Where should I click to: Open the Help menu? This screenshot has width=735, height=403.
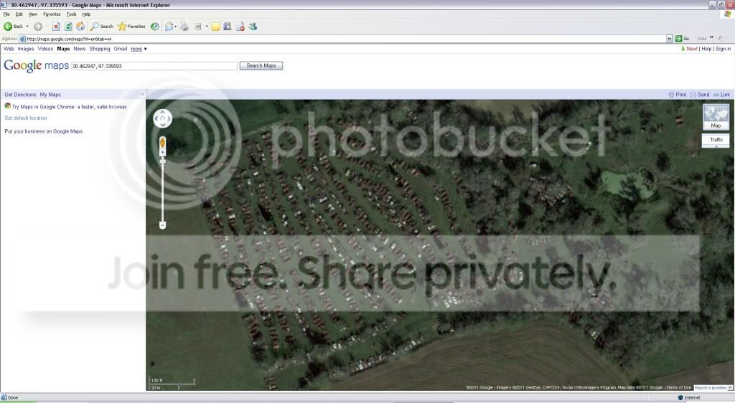(86, 14)
